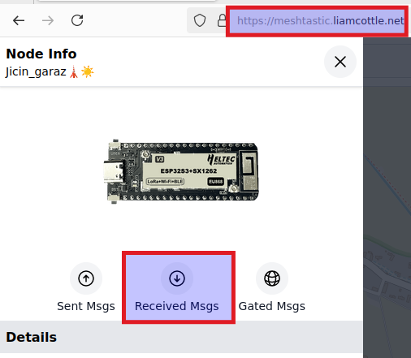Image resolution: width=411 pixels, height=358 pixels.
Task: Open the tracking protection shield
Action: pyautogui.click(x=200, y=20)
